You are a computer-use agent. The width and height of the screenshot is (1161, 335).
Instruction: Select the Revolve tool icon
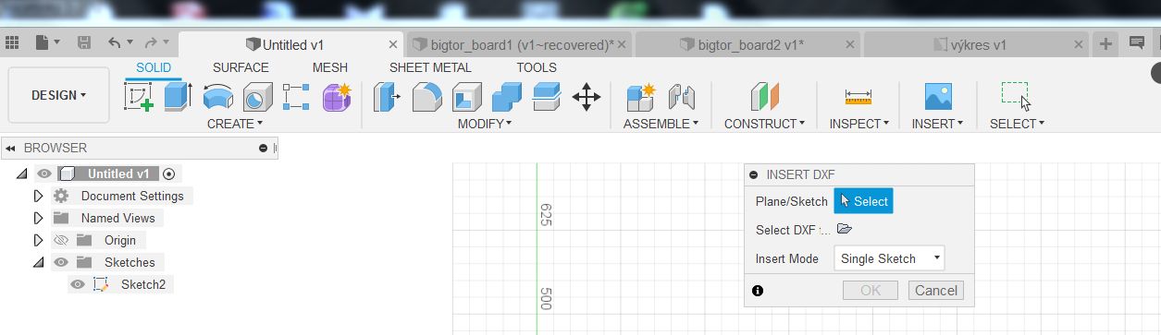pyautogui.click(x=218, y=96)
